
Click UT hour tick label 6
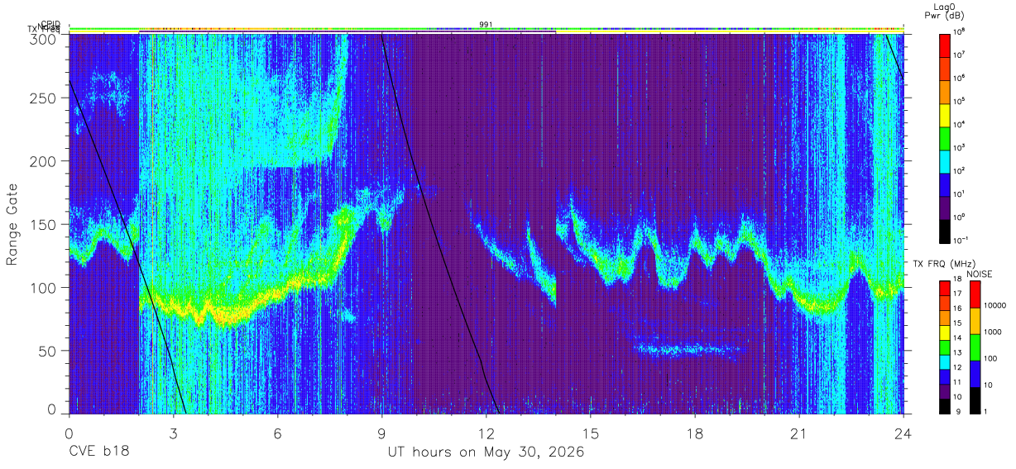pyautogui.click(x=278, y=433)
